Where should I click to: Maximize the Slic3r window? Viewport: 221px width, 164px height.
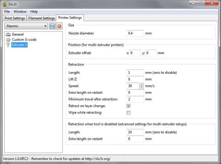click(x=201, y=3)
